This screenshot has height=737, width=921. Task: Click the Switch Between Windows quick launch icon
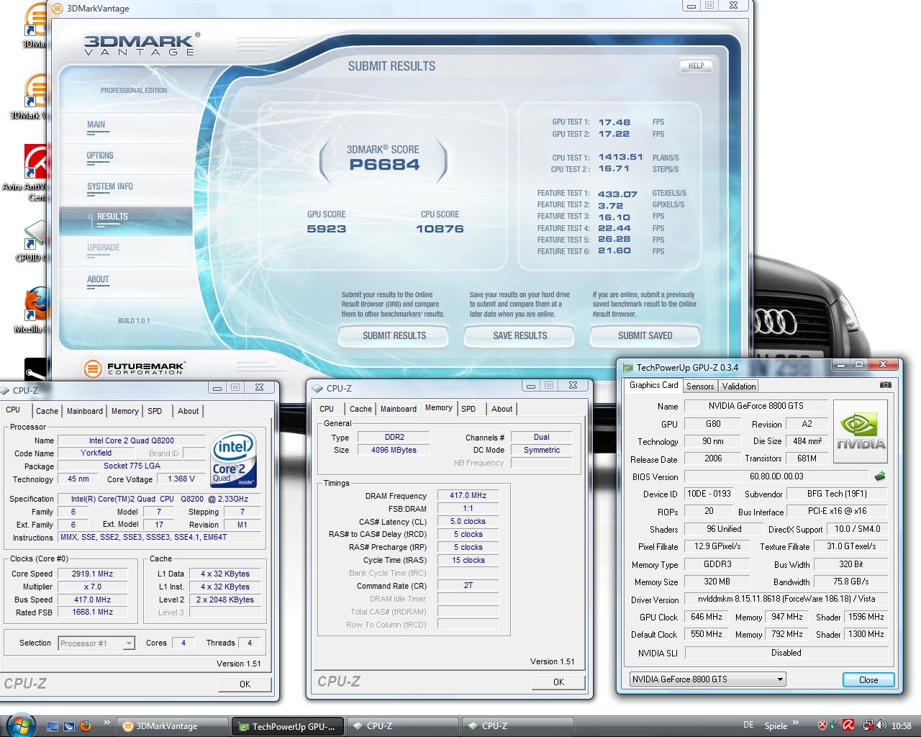pos(69,726)
